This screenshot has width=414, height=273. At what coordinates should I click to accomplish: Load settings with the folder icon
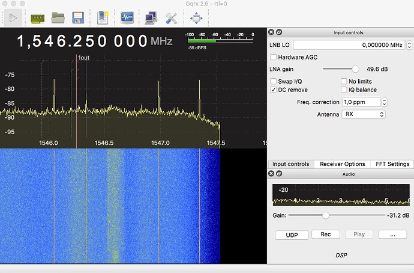tap(58, 18)
